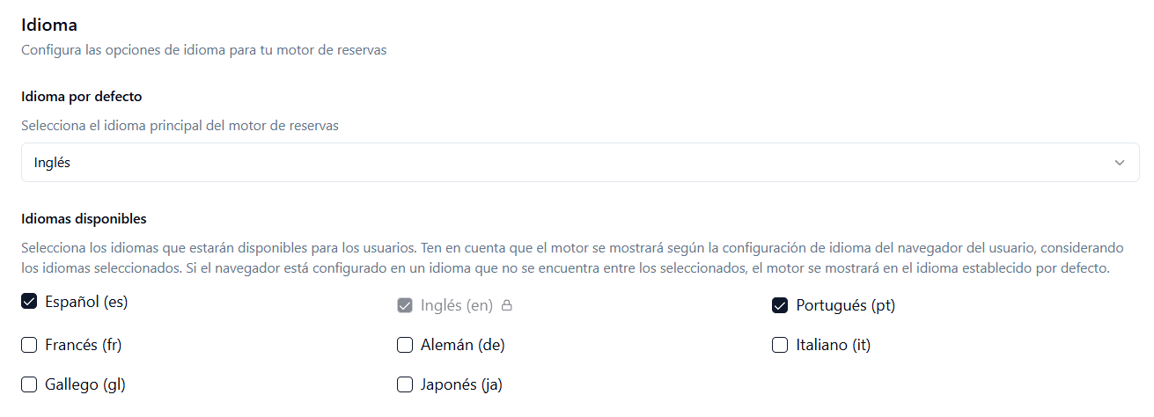Viewport: 1154px width, 417px height.
Task: Uncheck the Español (es) checkbox
Action: (x=29, y=302)
